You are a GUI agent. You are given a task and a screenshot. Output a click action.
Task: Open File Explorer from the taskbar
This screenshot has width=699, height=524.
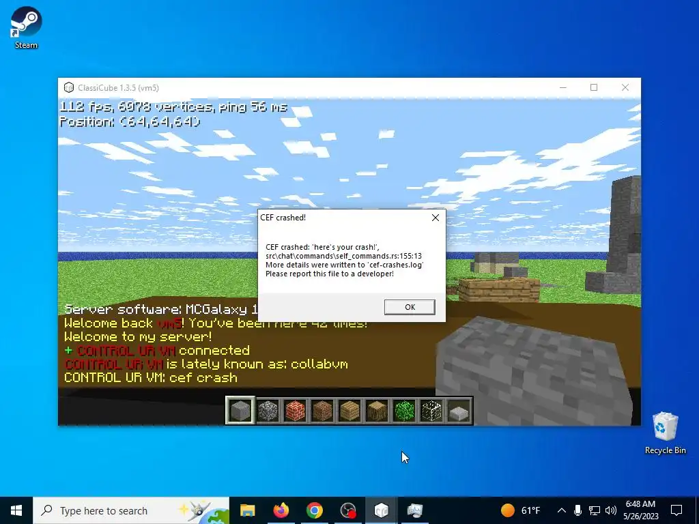[247, 510]
